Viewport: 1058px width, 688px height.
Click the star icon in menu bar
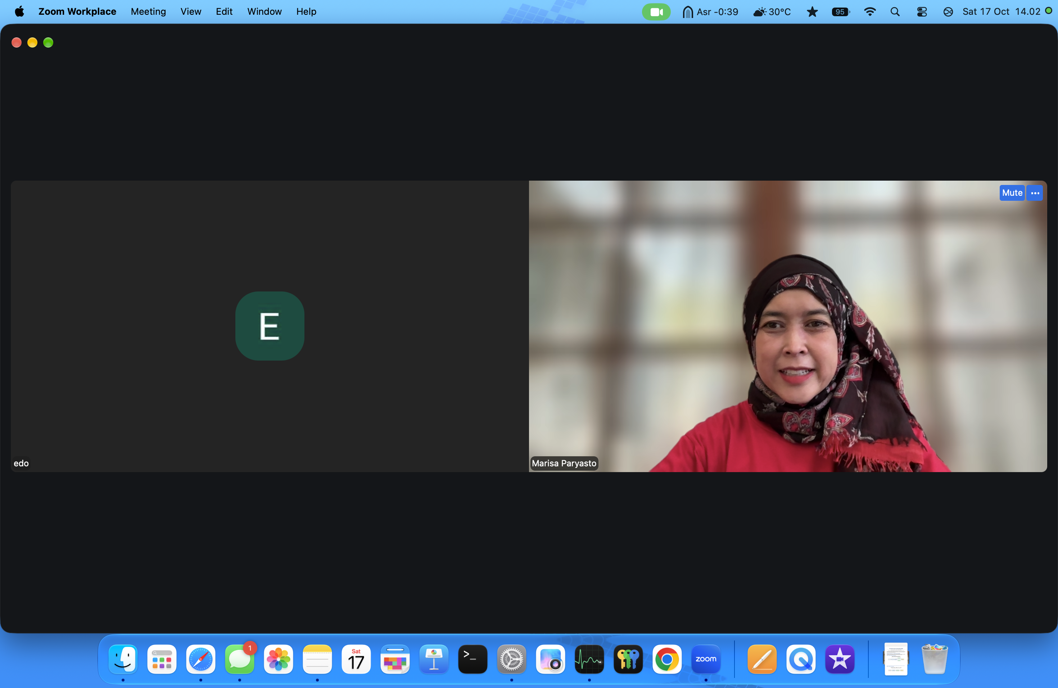point(812,12)
